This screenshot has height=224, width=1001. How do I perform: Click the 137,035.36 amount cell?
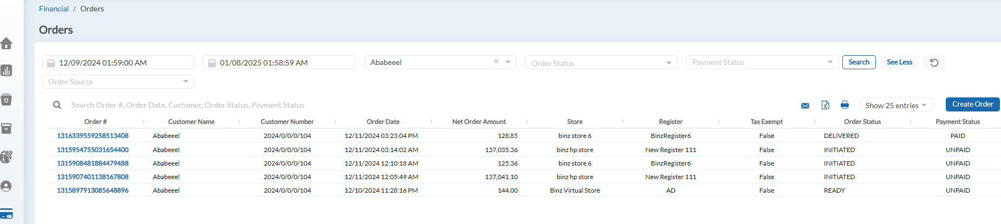[x=501, y=150]
